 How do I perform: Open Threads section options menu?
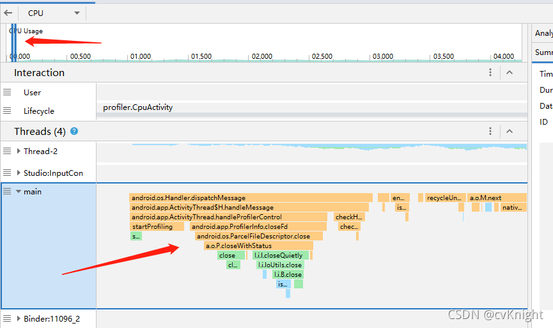(x=490, y=131)
